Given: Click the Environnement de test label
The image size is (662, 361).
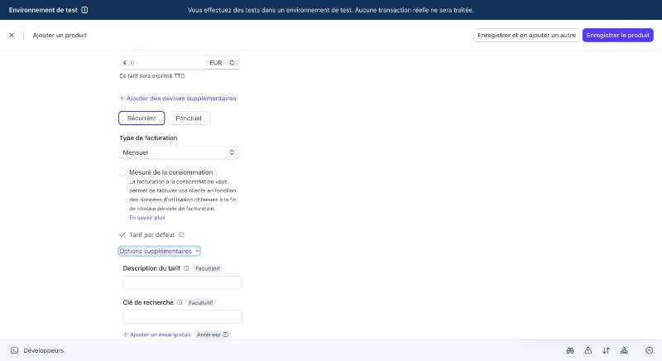Looking at the screenshot, I should pos(43,10).
